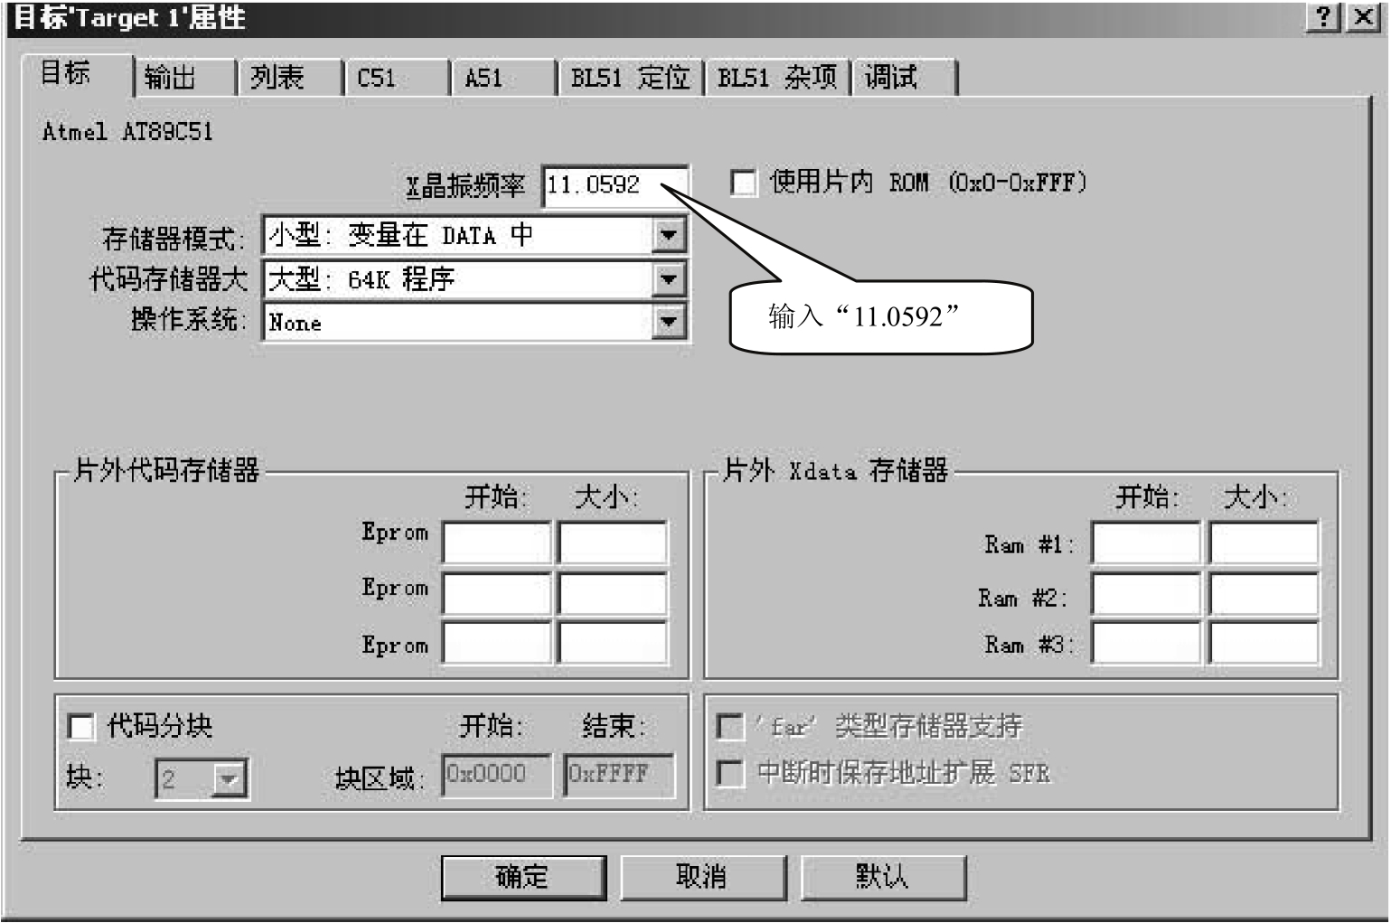Viewport: 1390px width, 923px height.
Task: Click 块区域 end field 0xFFFF
Action: coord(619,776)
